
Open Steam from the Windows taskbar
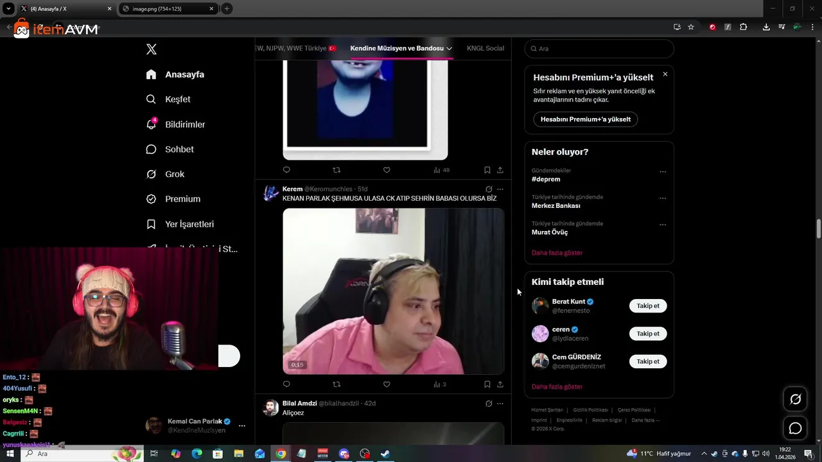pos(385,454)
